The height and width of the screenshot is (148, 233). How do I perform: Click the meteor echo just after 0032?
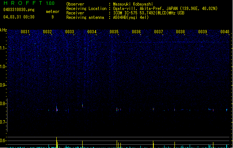click(57, 109)
